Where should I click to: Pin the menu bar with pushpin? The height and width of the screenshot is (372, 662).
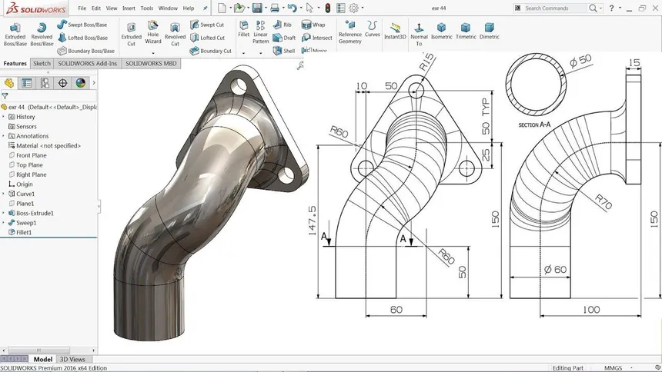click(205, 8)
